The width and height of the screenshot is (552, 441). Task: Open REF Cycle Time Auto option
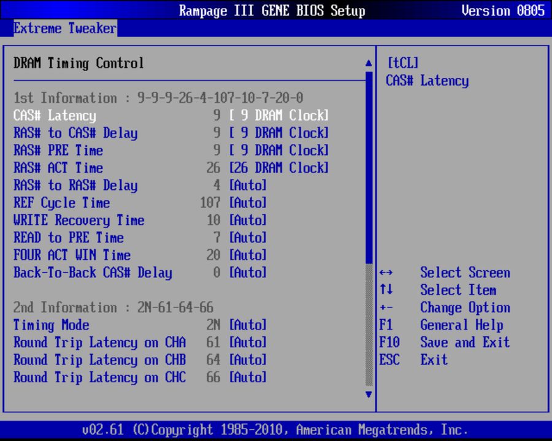click(x=248, y=203)
